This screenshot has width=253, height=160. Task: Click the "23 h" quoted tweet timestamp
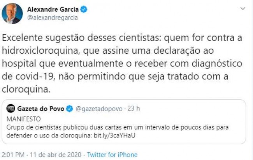tap(134, 109)
